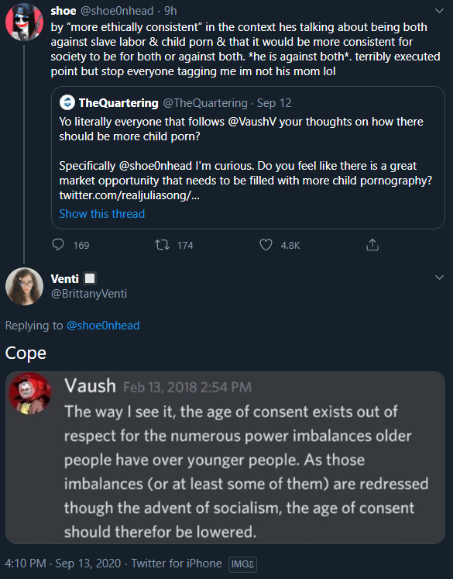Open shoe's profile picture

pyautogui.click(x=24, y=22)
